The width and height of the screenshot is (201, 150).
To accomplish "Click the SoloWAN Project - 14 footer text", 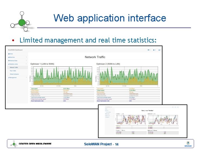I will [101, 144].
